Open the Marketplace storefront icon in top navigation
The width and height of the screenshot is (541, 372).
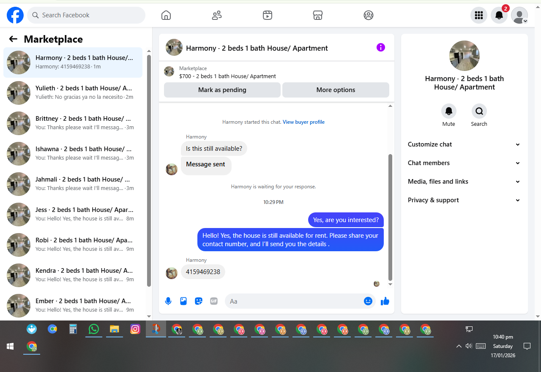click(318, 16)
